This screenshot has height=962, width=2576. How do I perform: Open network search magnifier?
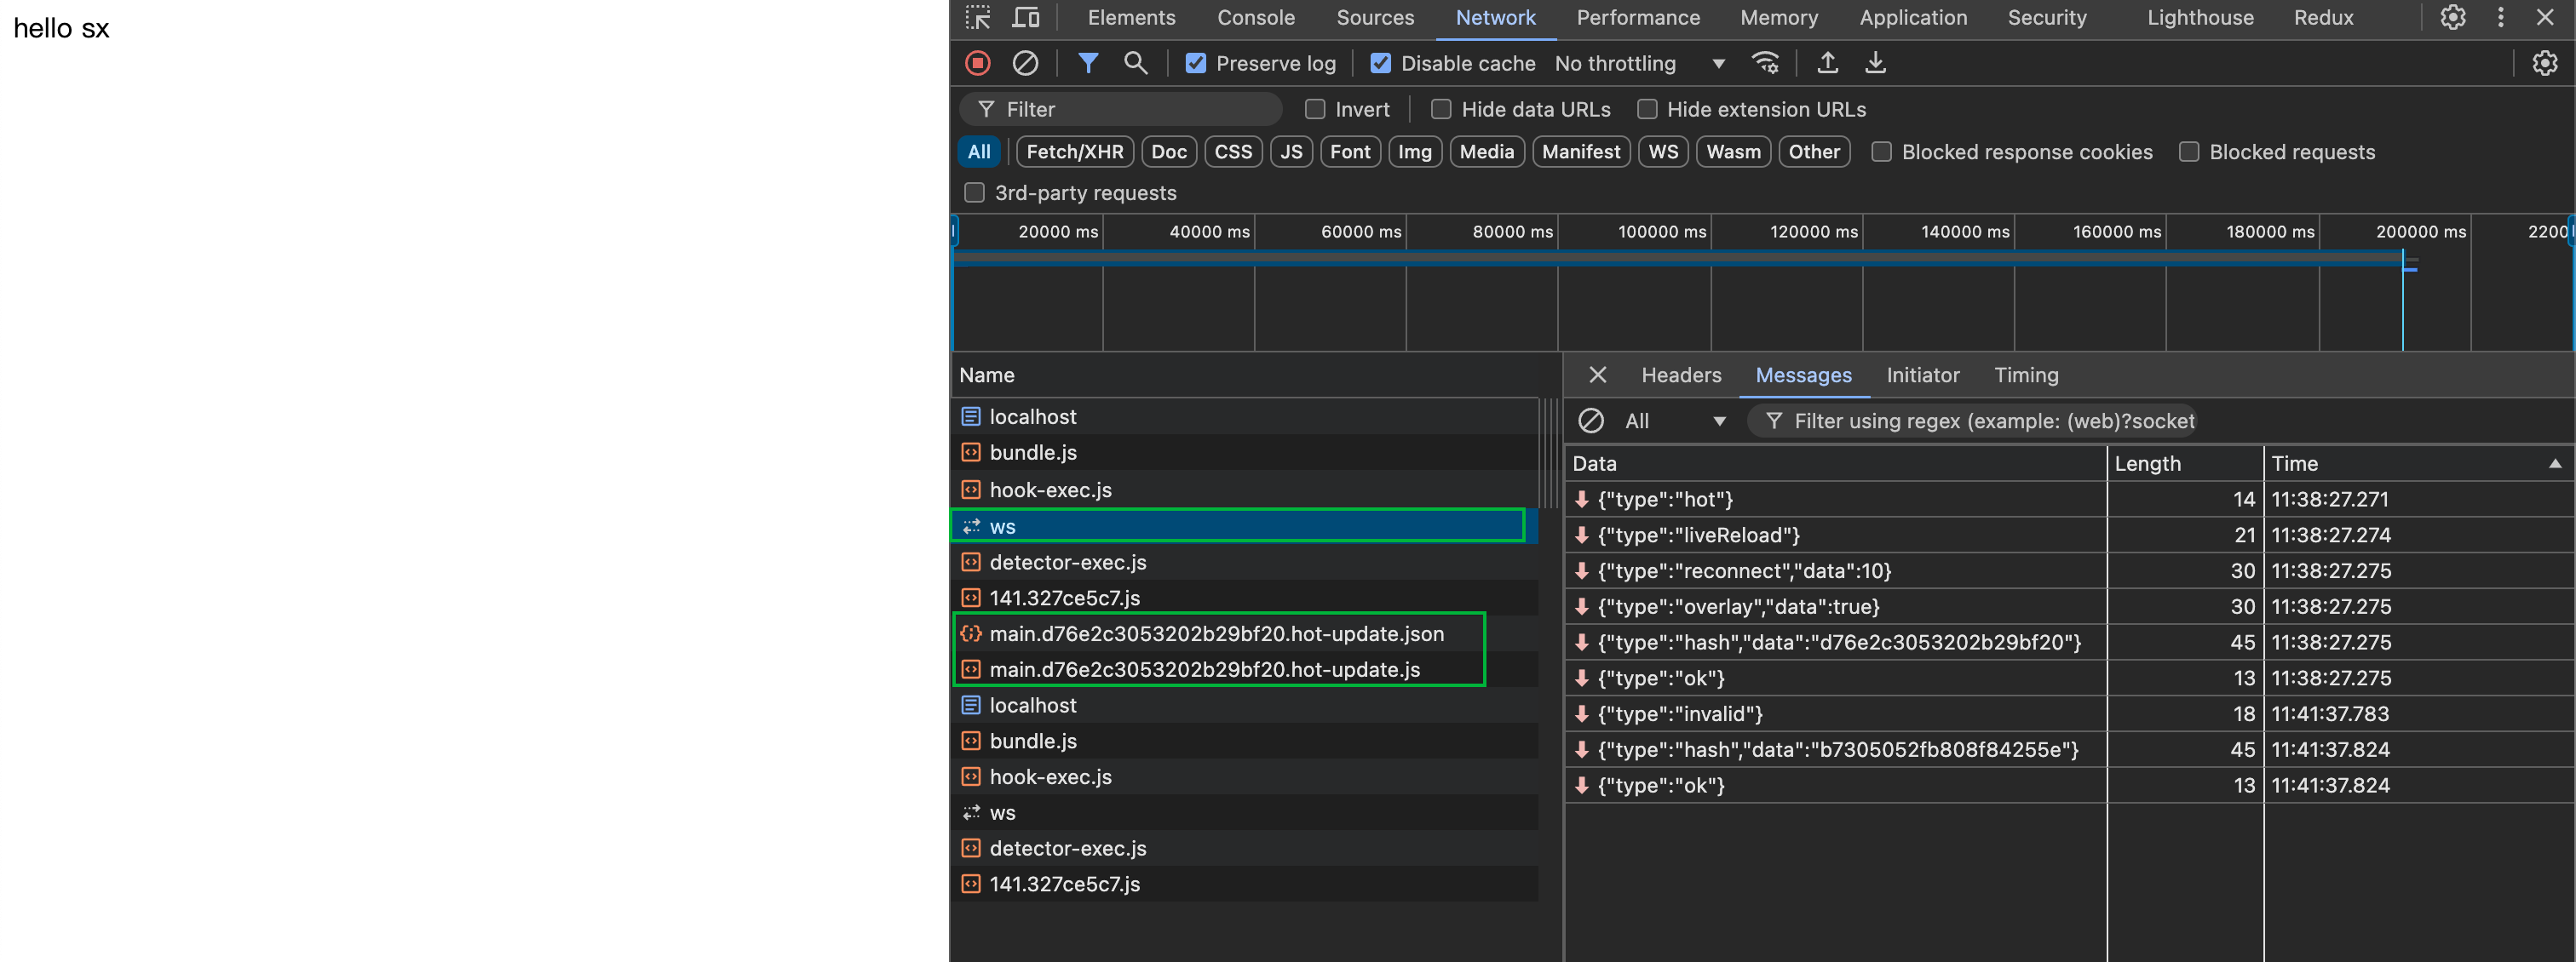coord(1135,63)
